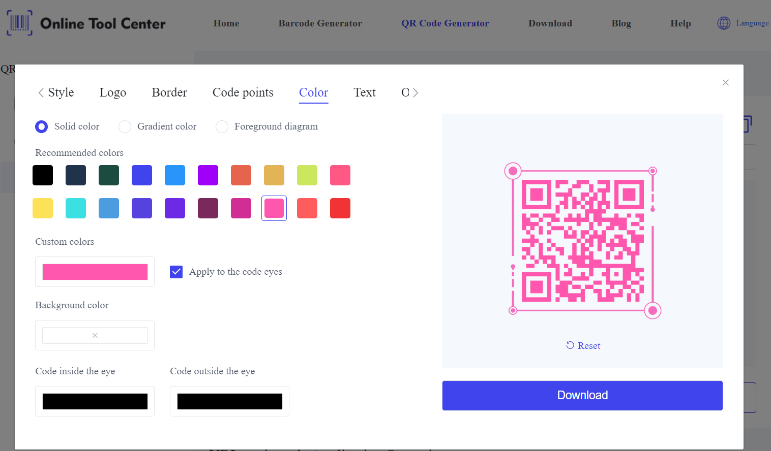Pick the rose pink swatch in first row
This screenshot has width=771, height=451.
pos(340,175)
